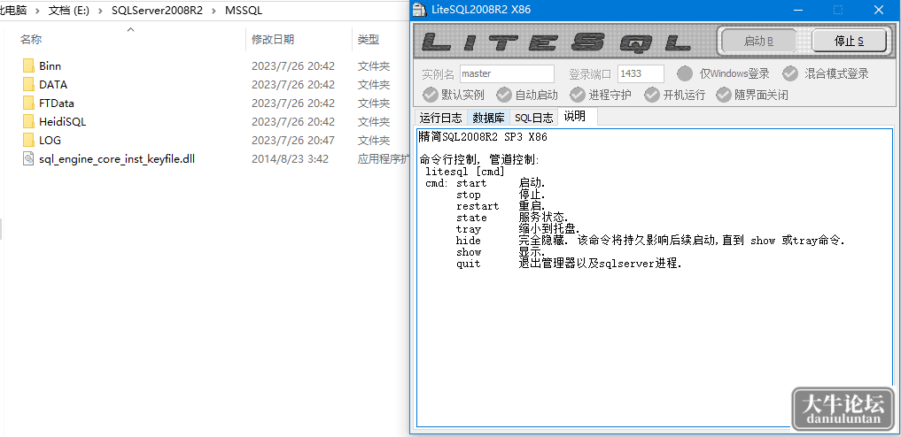The height and width of the screenshot is (437, 901).
Task: Navigate to SQLServer2008R2 in the address bar
Action: coord(157,11)
